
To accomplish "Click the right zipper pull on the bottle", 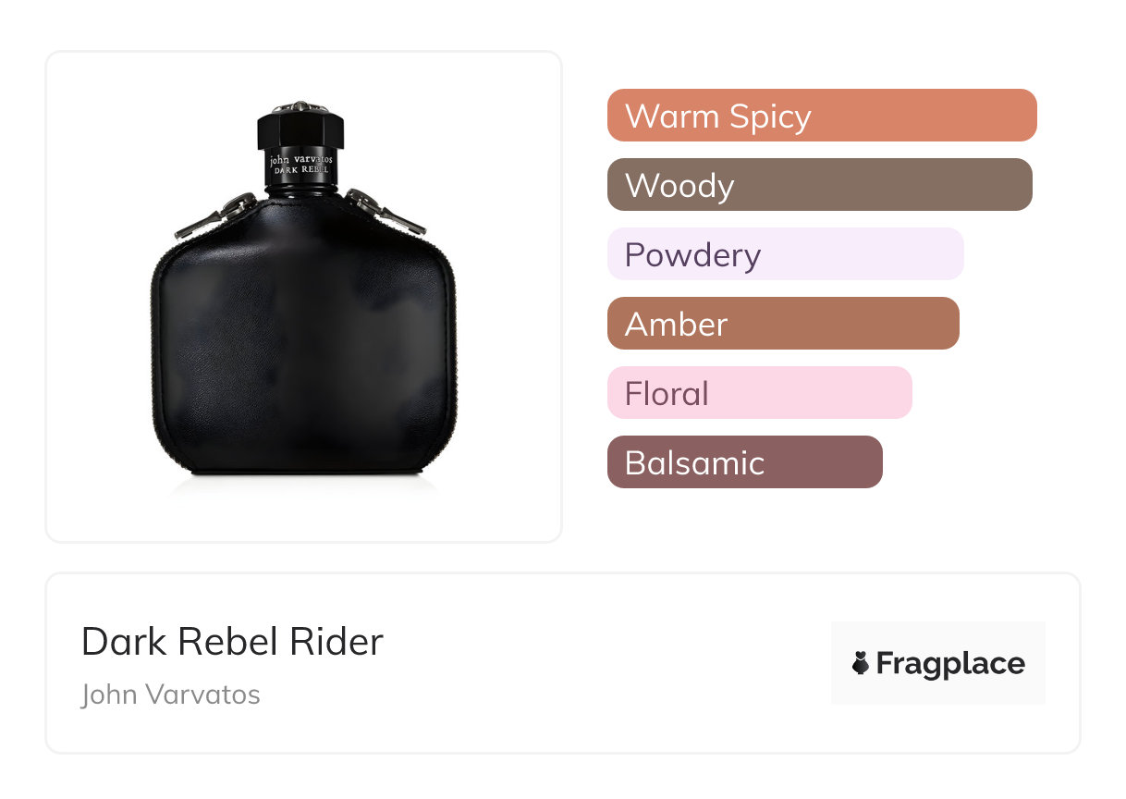I will coord(386,213).
